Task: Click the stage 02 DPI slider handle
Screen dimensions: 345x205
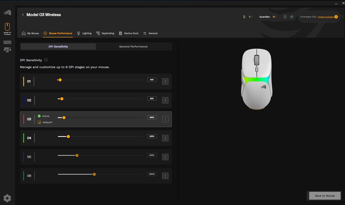Action: coord(62,99)
